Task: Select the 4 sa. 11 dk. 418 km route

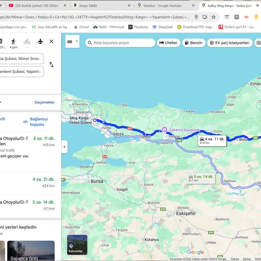Action: (x=30, y=152)
